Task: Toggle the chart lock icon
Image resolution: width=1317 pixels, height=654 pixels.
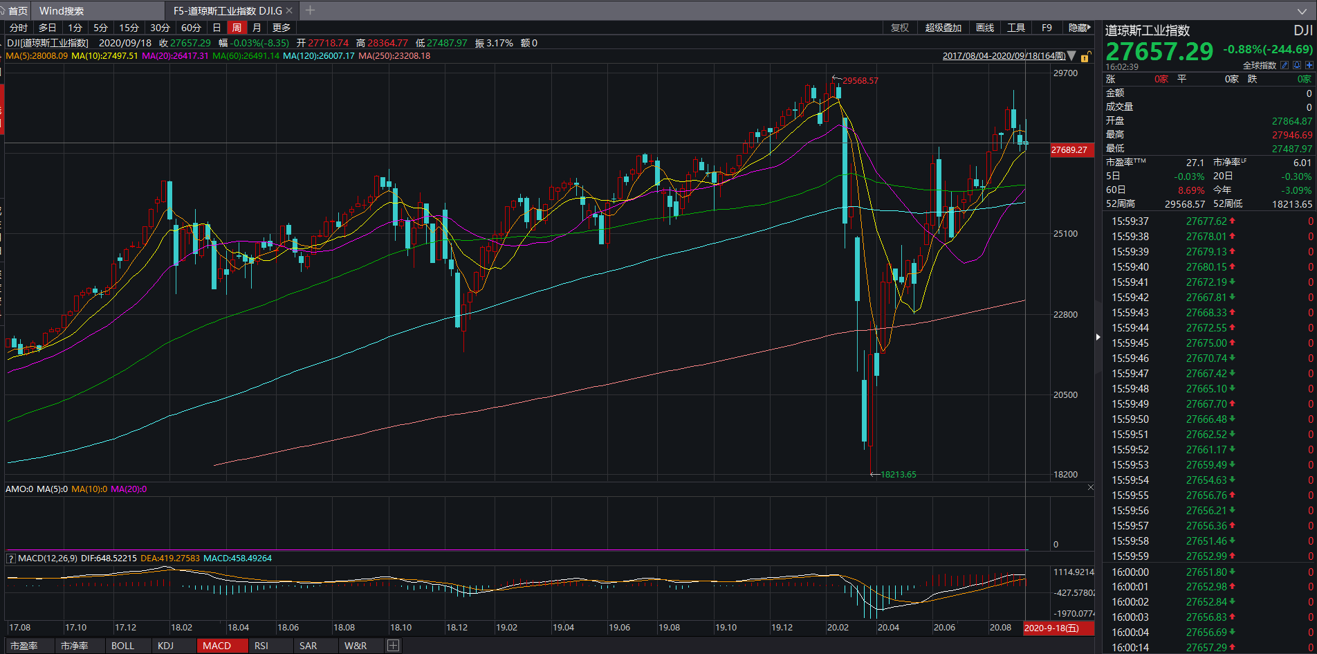Action: click(x=1085, y=57)
